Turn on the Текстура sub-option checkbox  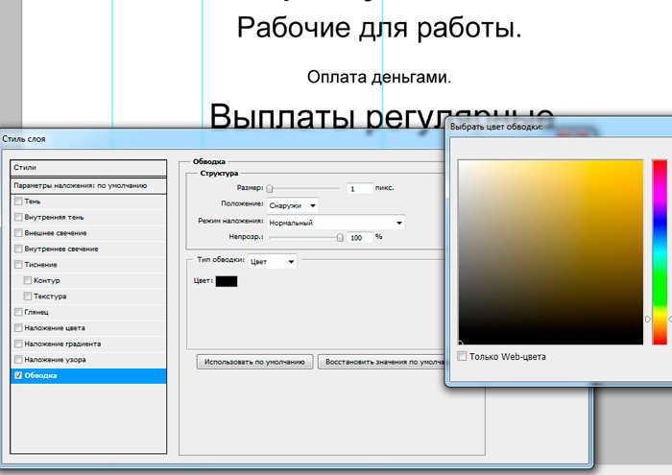pos(27,297)
